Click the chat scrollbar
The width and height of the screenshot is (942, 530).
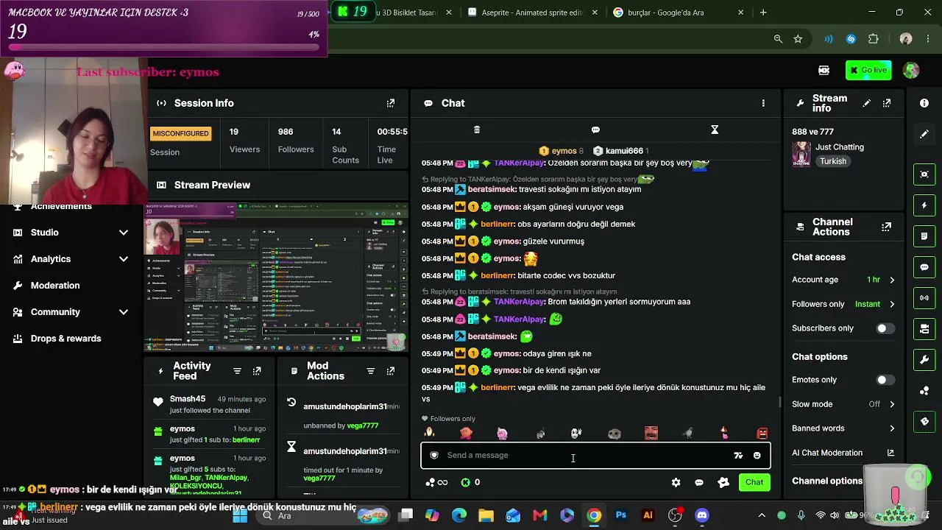pos(780,402)
